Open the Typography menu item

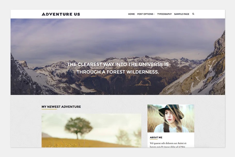click(x=165, y=14)
